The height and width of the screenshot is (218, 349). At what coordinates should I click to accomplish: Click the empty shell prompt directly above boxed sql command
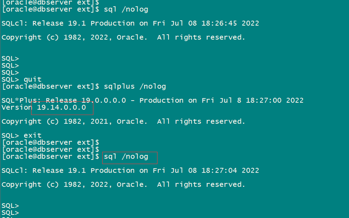[x=50, y=150]
